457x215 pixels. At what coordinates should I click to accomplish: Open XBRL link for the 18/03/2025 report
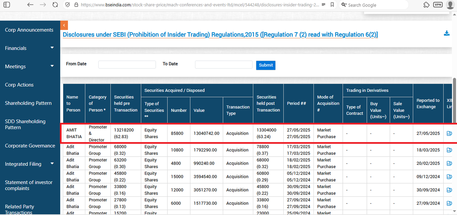click(449, 150)
